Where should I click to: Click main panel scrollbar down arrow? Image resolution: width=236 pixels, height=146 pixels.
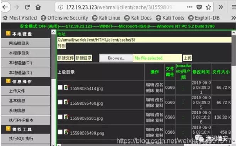(x=234, y=141)
